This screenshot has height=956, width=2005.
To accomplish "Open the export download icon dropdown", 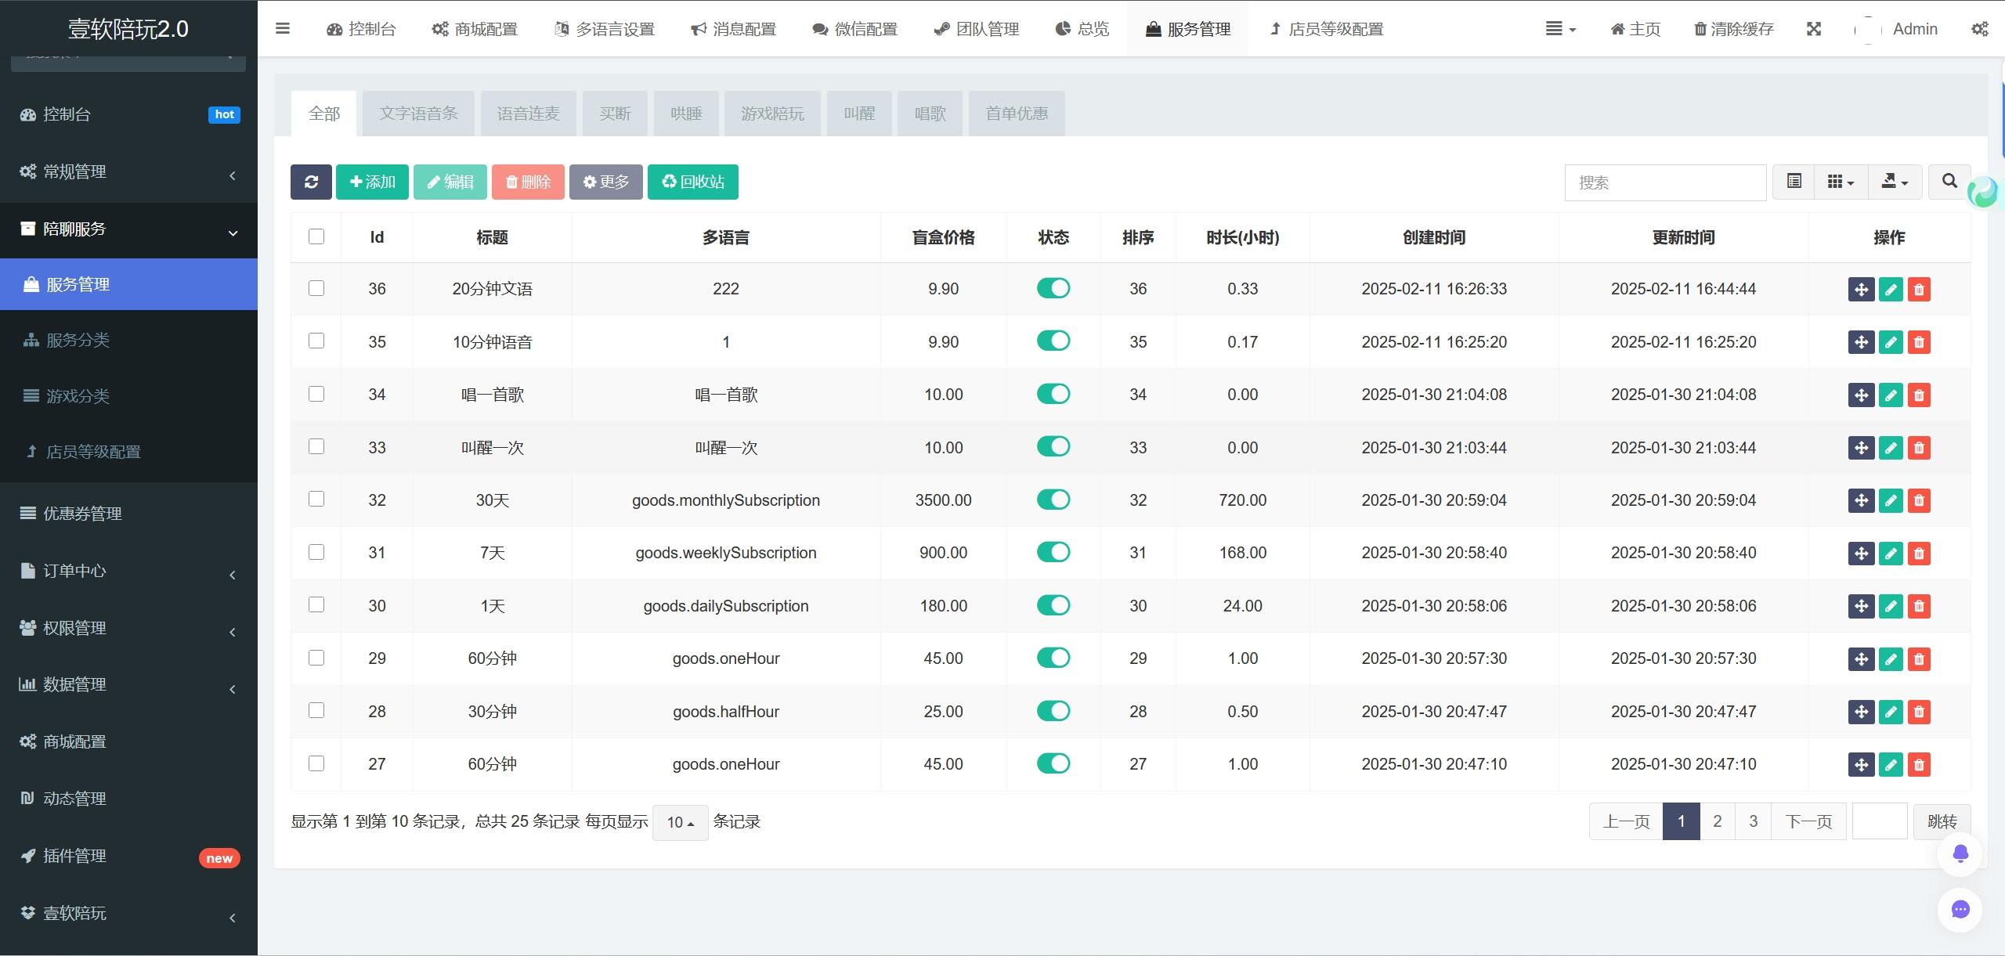I will pyautogui.click(x=1895, y=182).
